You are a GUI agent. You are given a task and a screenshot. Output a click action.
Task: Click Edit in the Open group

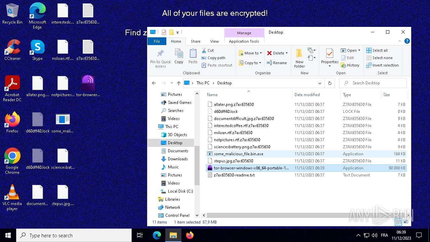(x=347, y=58)
